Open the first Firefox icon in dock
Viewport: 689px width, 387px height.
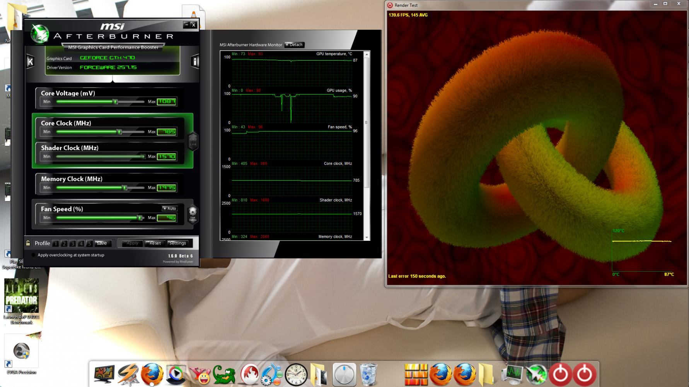[x=152, y=374]
